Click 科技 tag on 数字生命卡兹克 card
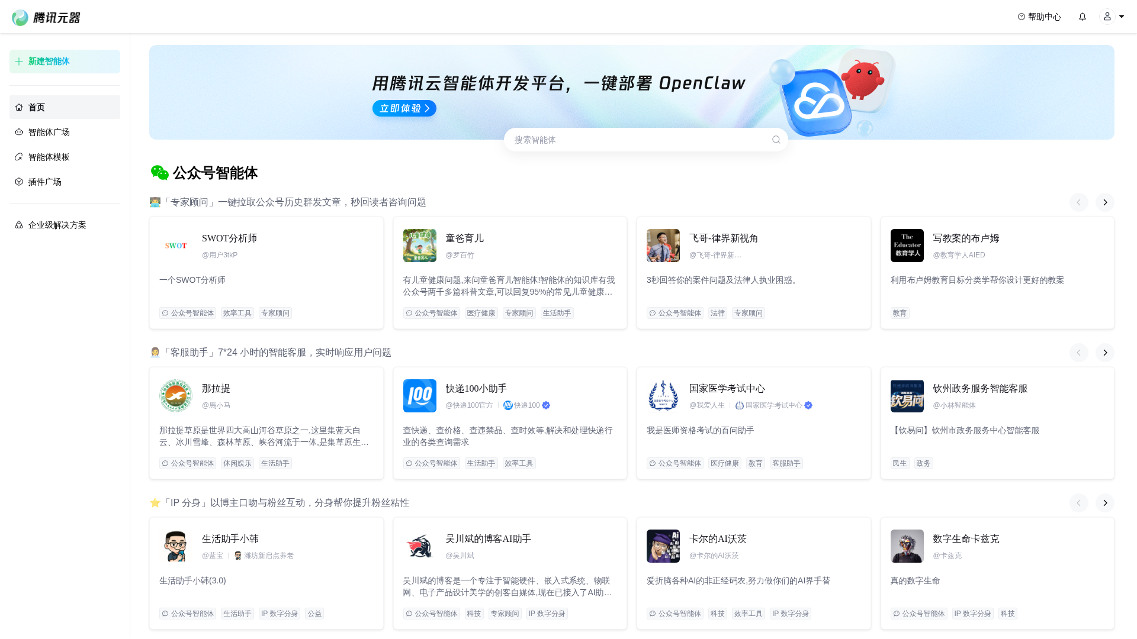This screenshot has height=639, width=1137. [x=1008, y=614]
